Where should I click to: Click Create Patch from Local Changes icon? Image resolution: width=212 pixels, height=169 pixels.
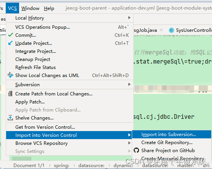(x=10, y=94)
